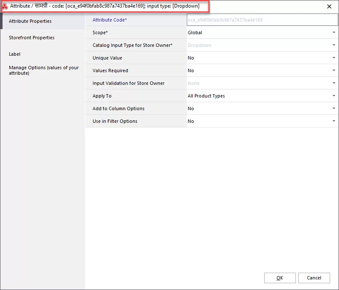The height and width of the screenshot is (290, 339).
Task: Select the Global scope value
Action: (195, 33)
